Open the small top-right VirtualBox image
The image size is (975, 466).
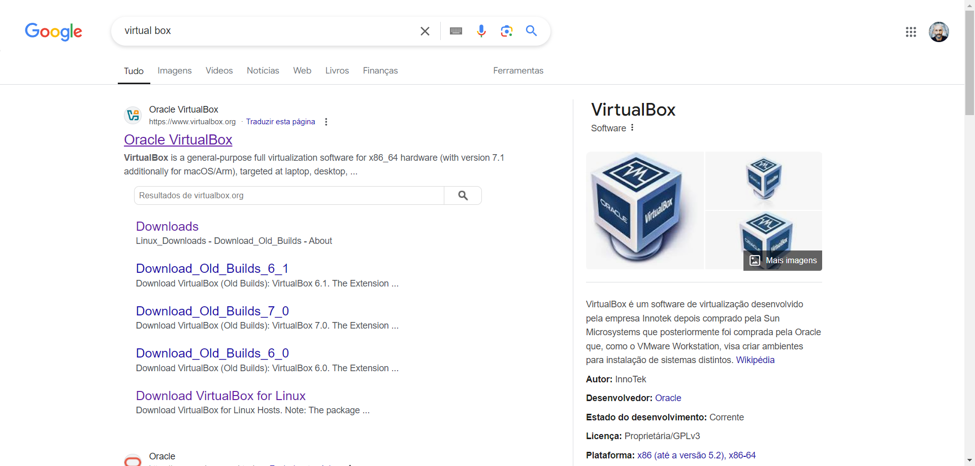[x=764, y=181]
